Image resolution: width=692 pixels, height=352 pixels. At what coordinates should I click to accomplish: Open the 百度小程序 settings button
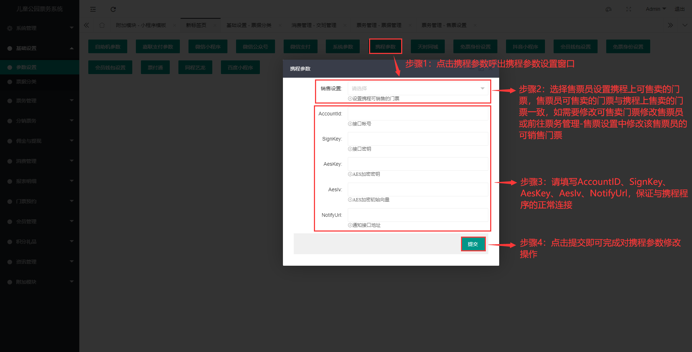(x=240, y=67)
